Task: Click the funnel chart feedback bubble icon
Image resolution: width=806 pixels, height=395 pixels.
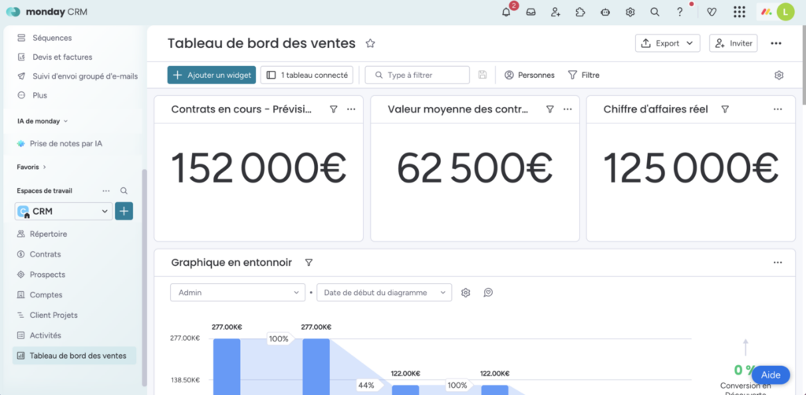Action: (488, 293)
